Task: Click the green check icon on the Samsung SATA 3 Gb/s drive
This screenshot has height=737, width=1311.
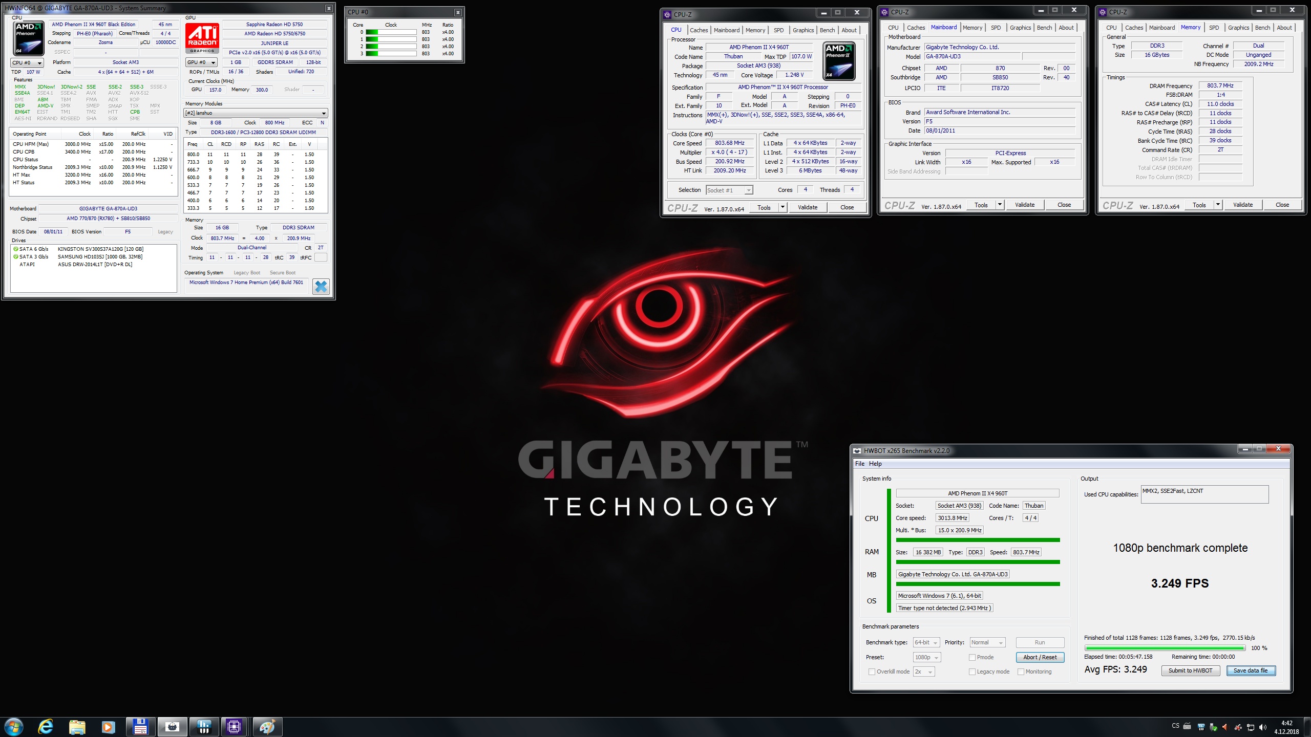Action: click(x=15, y=257)
